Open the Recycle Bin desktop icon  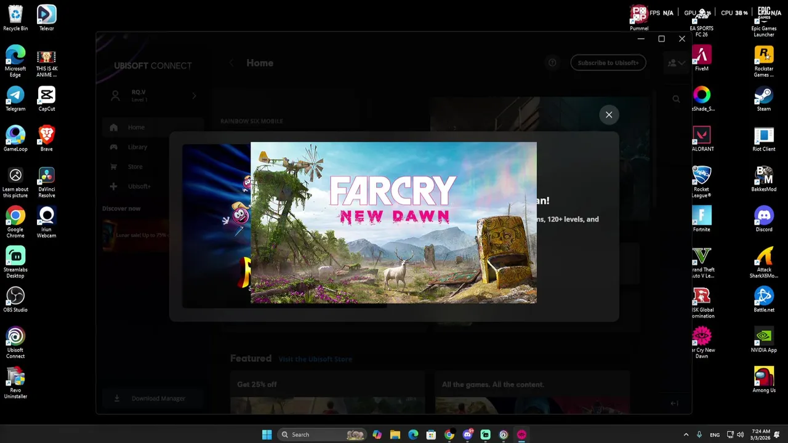15,18
